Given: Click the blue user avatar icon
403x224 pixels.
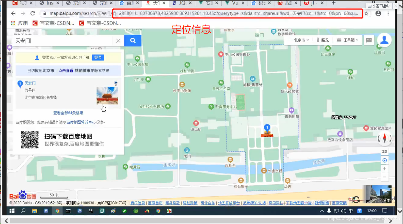Looking at the screenshot, I should pos(384,40).
